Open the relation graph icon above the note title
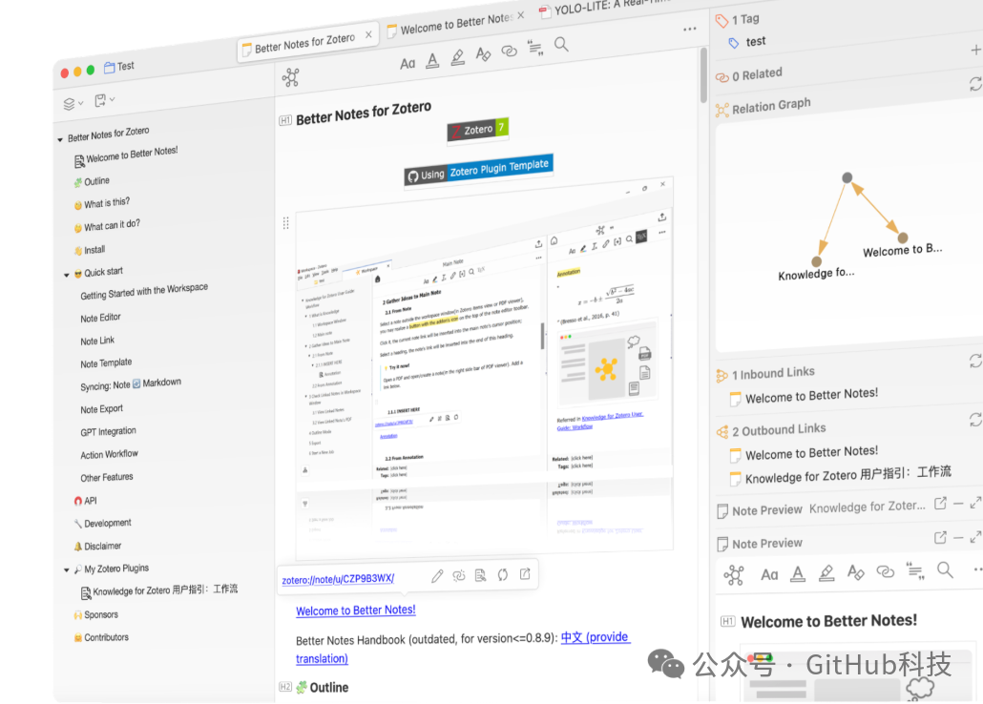Viewport: 983px width, 704px height. pos(290,77)
